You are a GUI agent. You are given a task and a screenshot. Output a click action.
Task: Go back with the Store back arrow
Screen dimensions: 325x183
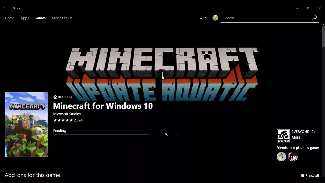pyautogui.click(x=5, y=8)
